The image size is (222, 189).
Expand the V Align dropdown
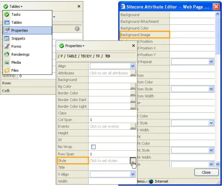[133, 174]
